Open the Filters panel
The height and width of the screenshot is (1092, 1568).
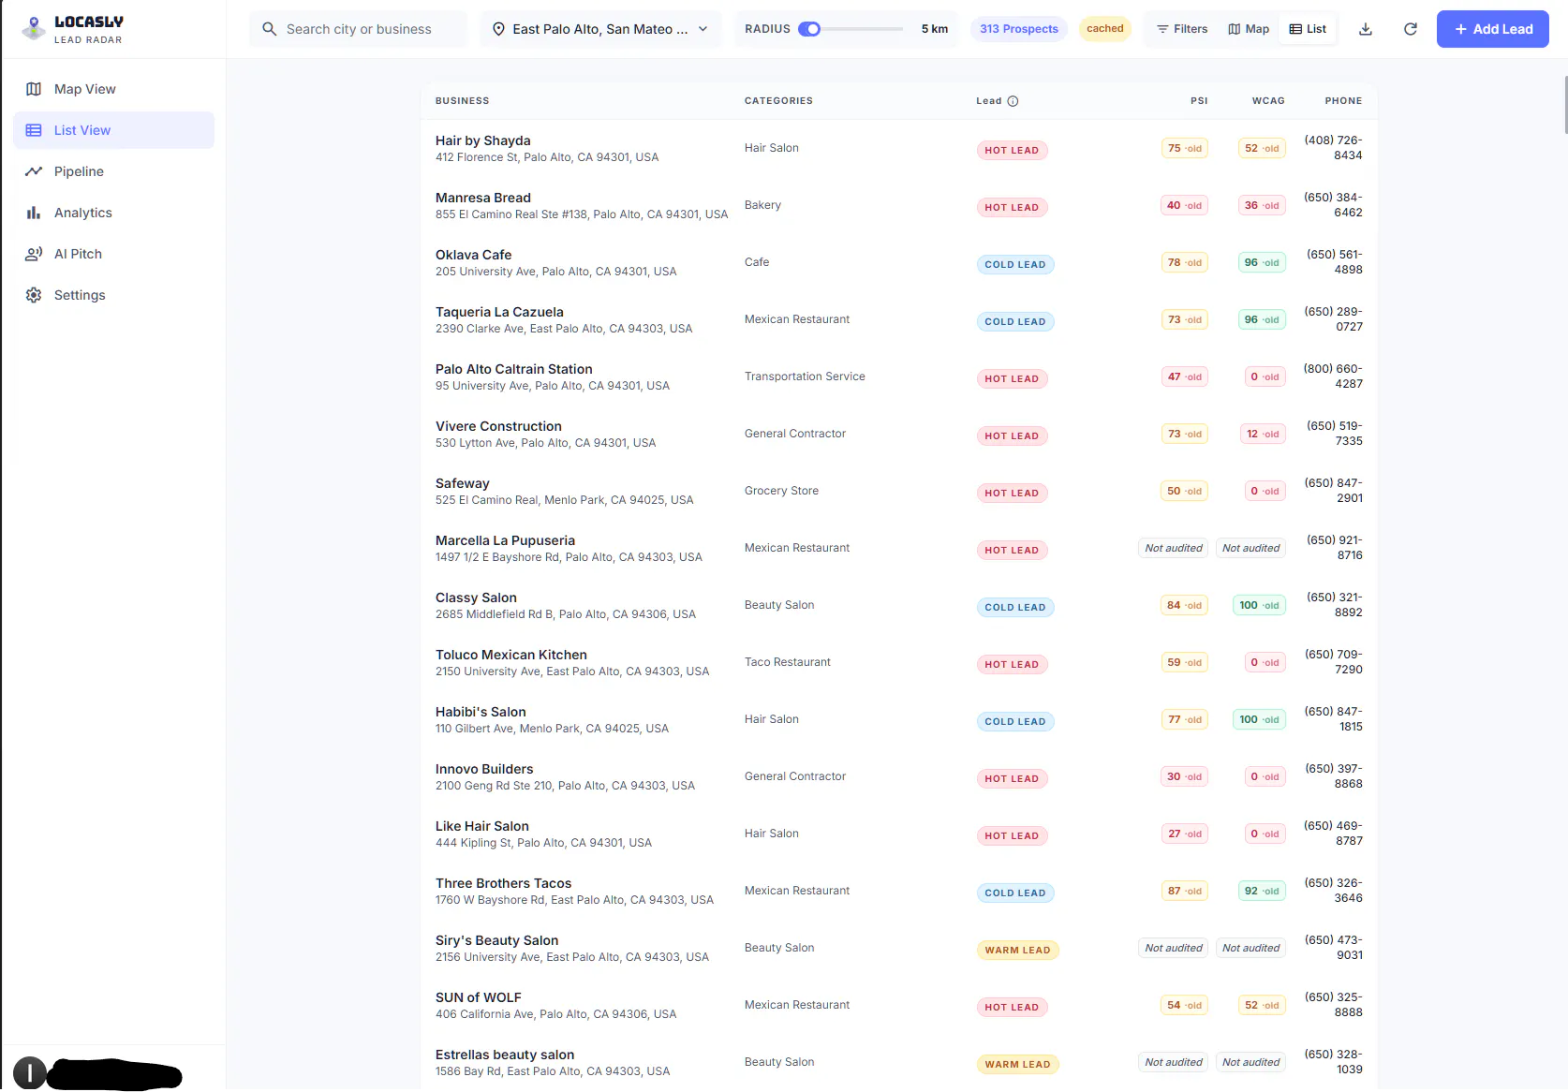1182,29
